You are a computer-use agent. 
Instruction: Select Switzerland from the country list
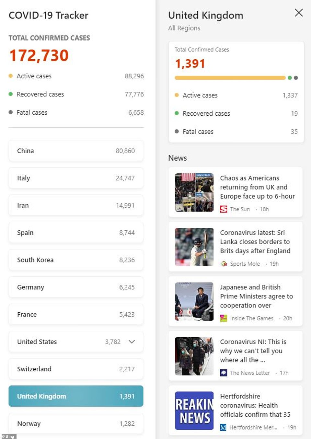pos(76,369)
